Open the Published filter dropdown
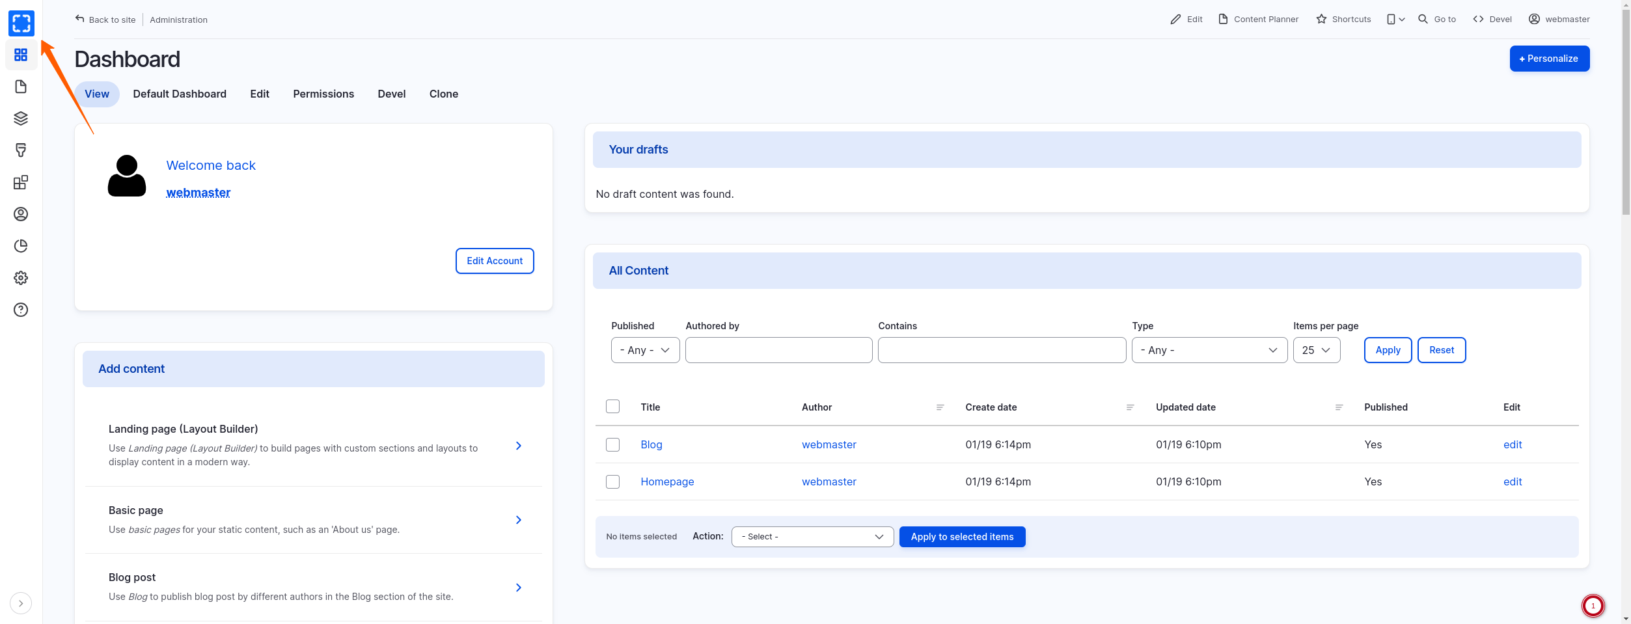1631x624 pixels. point(645,350)
